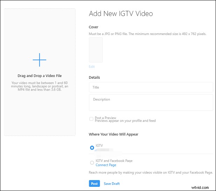The height and width of the screenshot is (191, 216).
Task: Click the 'Details' section label
Action: (94, 77)
